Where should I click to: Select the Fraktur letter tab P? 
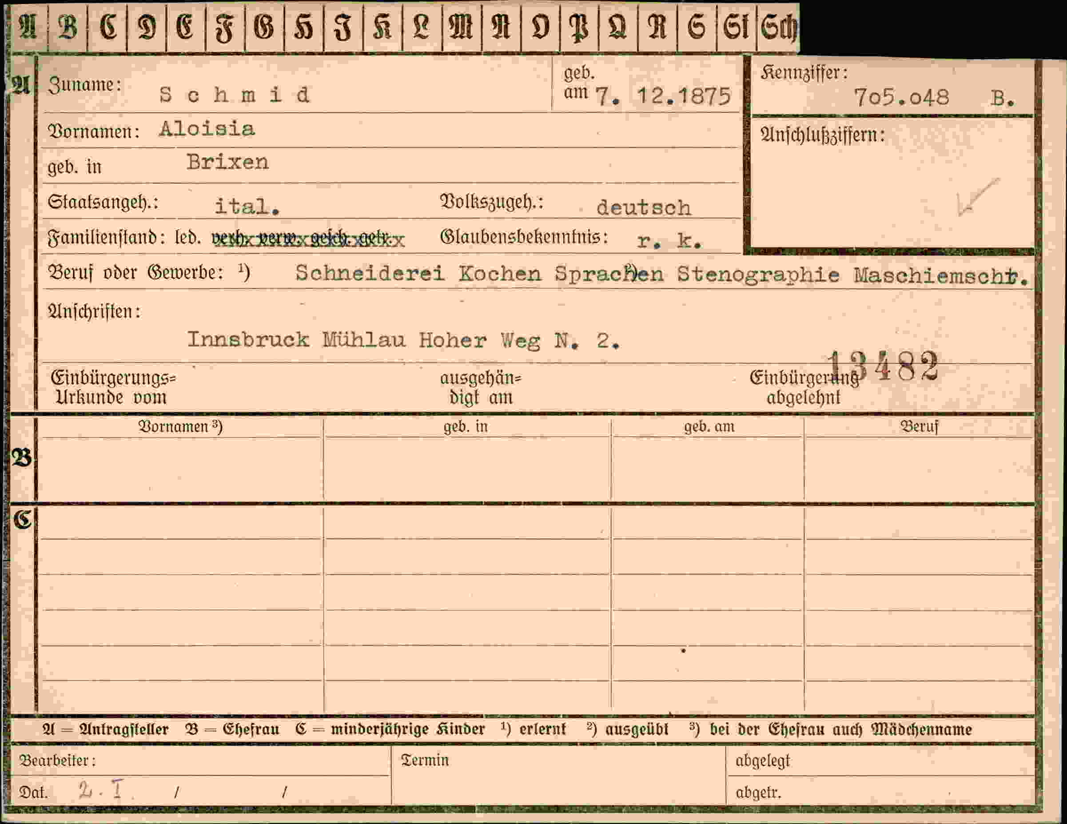[579, 28]
